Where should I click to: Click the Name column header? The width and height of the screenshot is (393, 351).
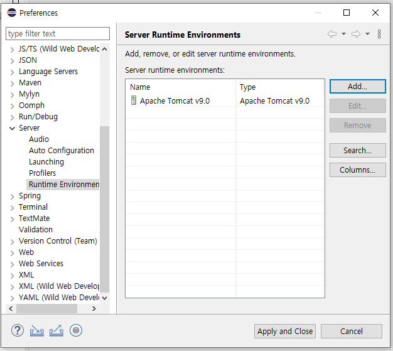point(181,87)
